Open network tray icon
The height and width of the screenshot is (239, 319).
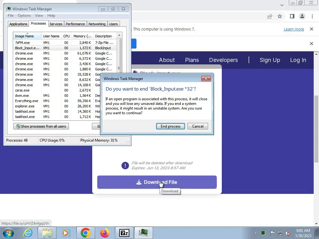(x=280, y=233)
